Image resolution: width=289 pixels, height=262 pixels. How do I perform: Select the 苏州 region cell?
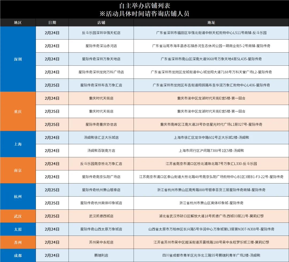[x=18, y=242]
